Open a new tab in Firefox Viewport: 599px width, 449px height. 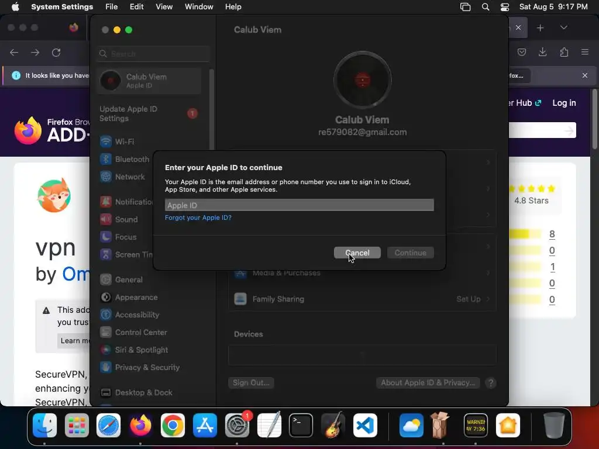click(x=540, y=28)
